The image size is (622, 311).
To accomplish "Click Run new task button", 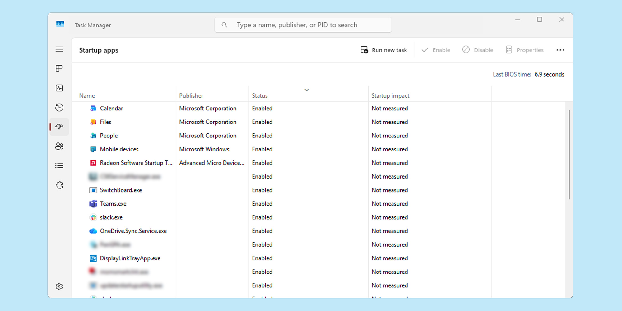I will 383,50.
